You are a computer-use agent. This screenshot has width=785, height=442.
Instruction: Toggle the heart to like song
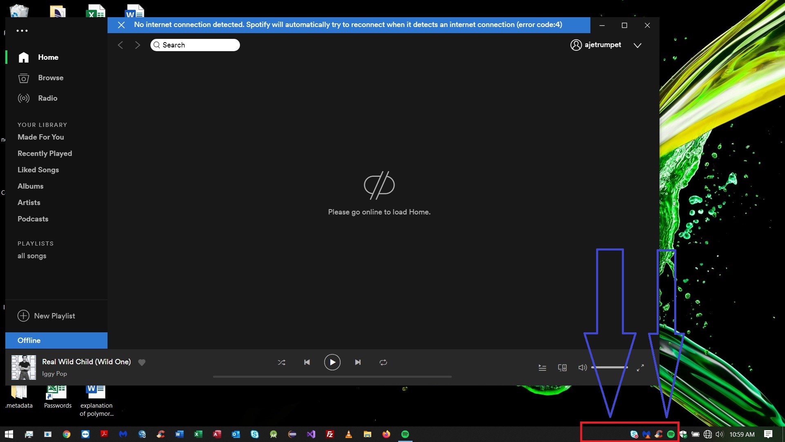coord(142,362)
